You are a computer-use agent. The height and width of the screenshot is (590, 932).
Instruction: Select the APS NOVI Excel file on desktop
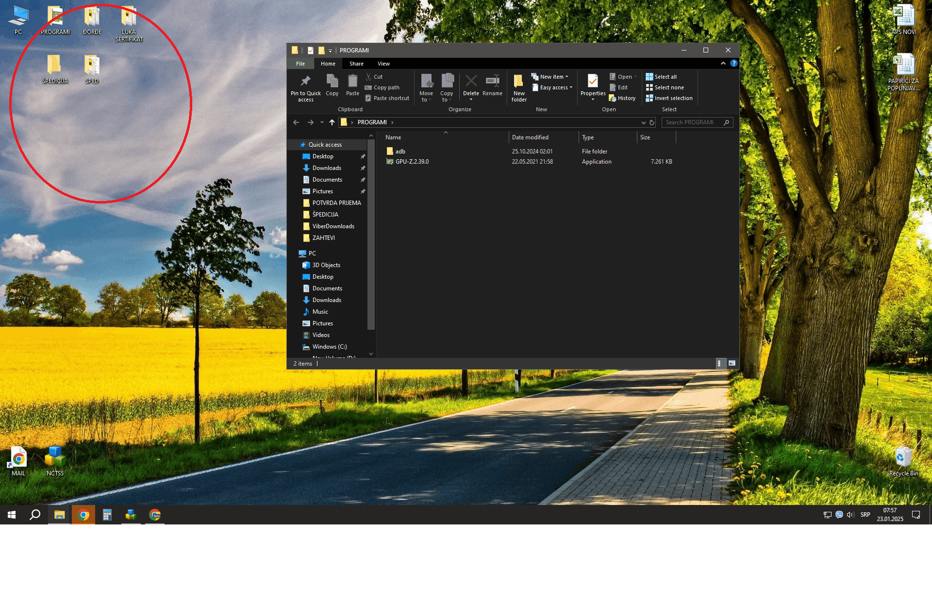click(903, 20)
